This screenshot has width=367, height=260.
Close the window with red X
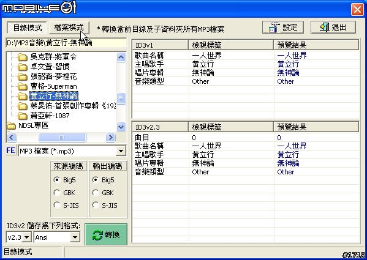click(x=357, y=10)
